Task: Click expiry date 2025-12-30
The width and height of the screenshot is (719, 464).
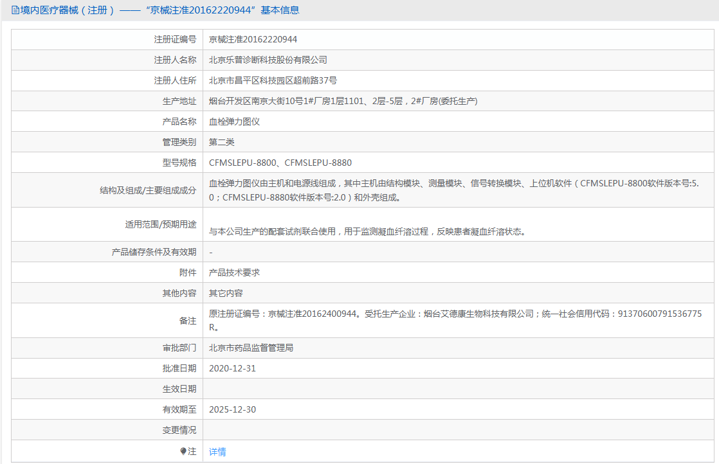Action: (232, 409)
